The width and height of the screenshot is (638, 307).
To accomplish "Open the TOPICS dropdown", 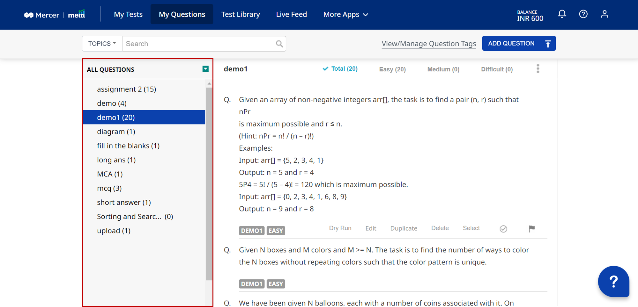I will 102,44.
